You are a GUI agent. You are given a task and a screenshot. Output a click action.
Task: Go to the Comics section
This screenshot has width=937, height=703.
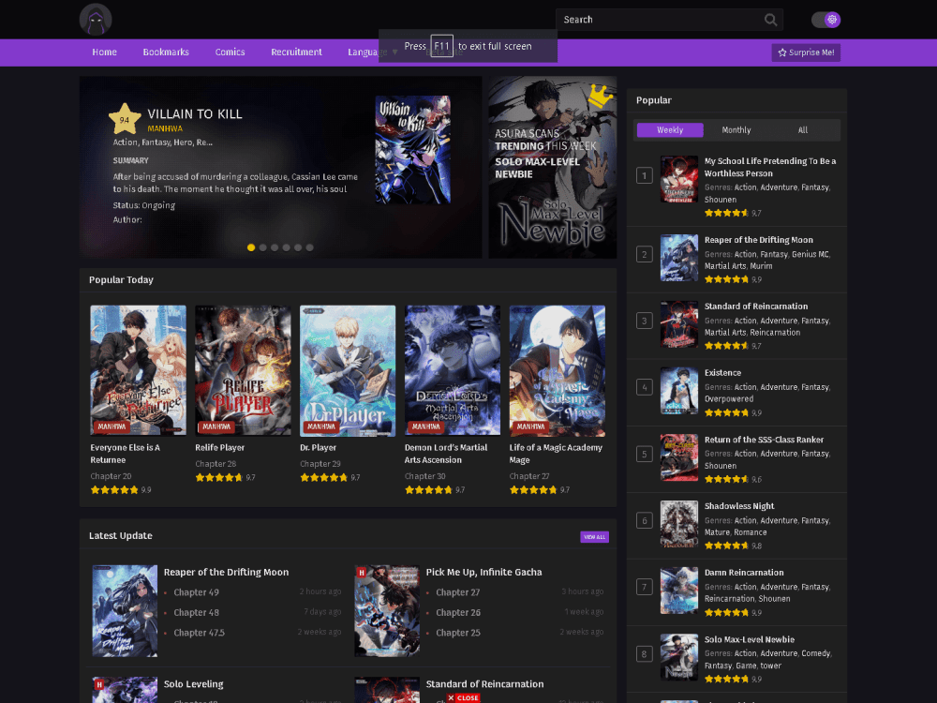pyautogui.click(x=230, y=52)
